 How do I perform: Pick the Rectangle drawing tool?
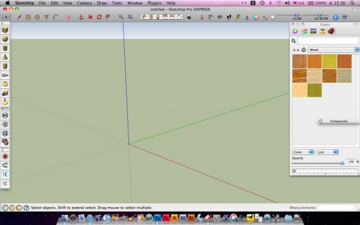point(28,17)
